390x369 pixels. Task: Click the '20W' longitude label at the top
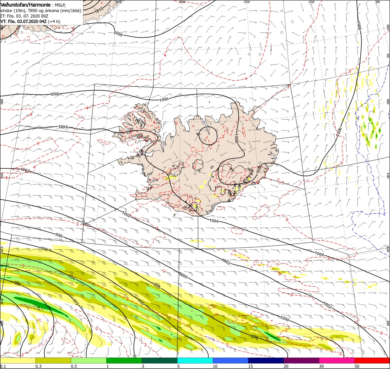[182, 2]
